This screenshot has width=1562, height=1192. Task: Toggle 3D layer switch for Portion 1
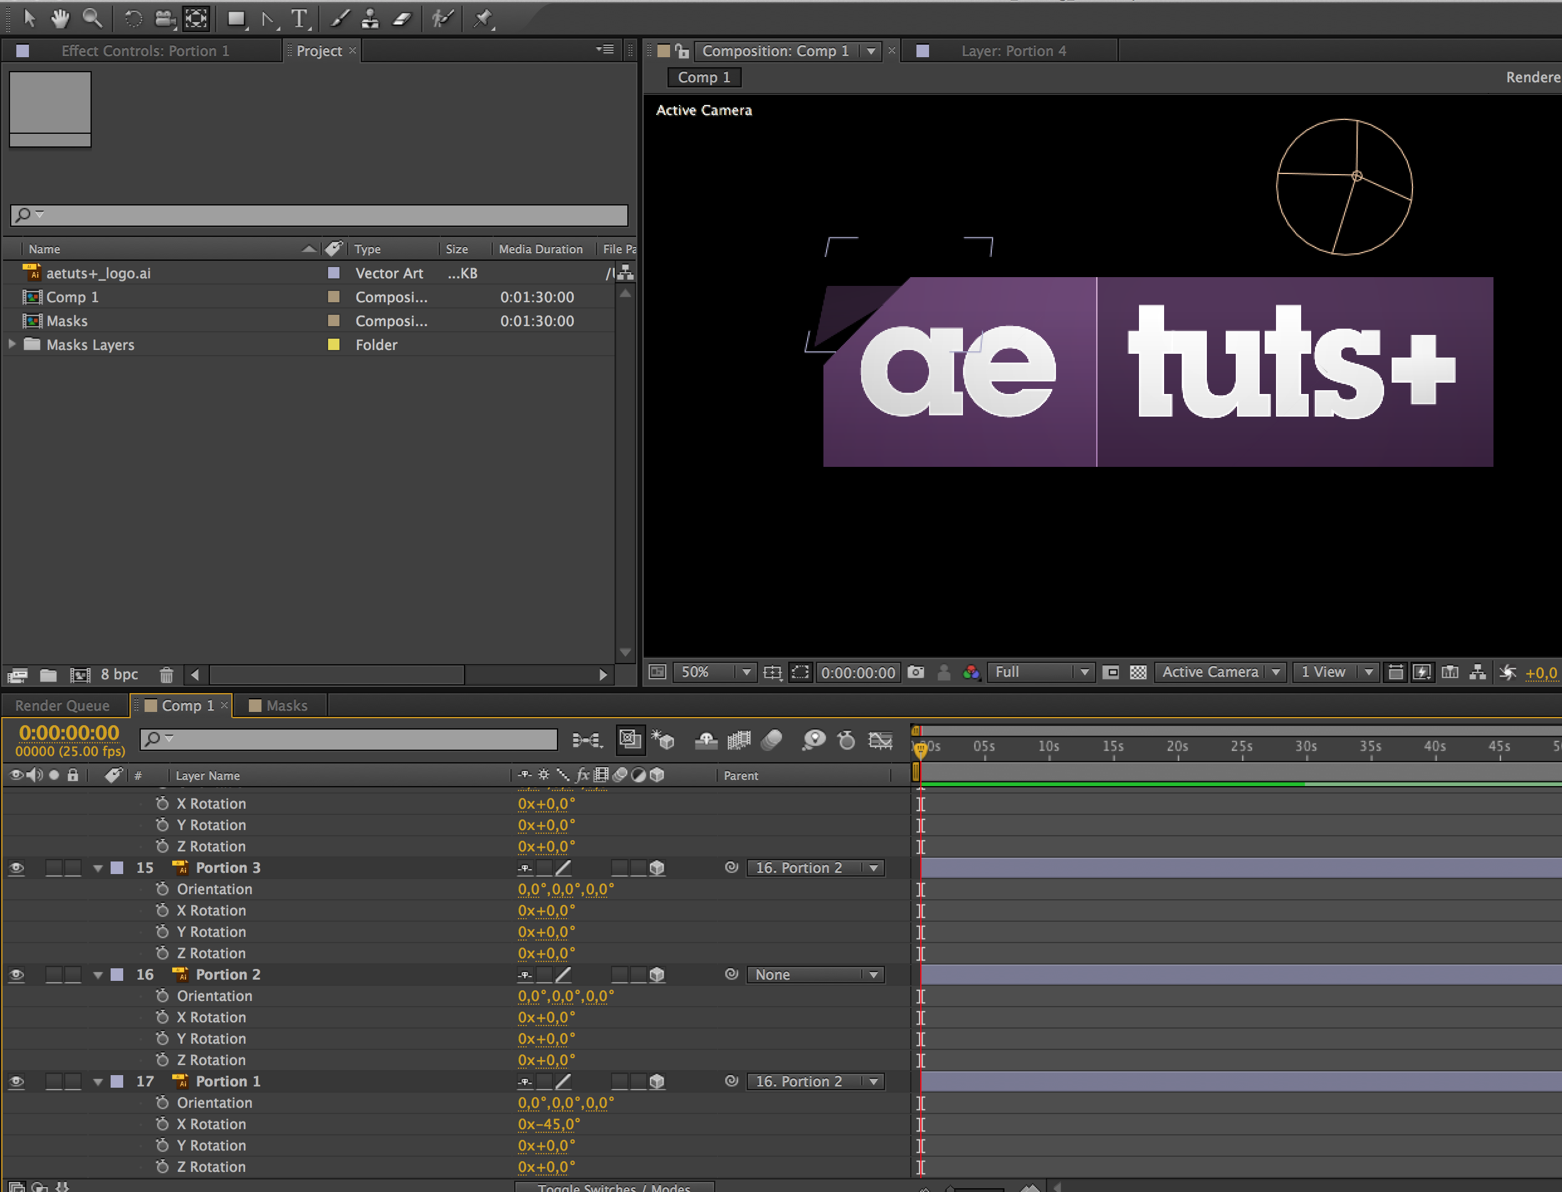pyautogui.click(x=657, y=1082)
